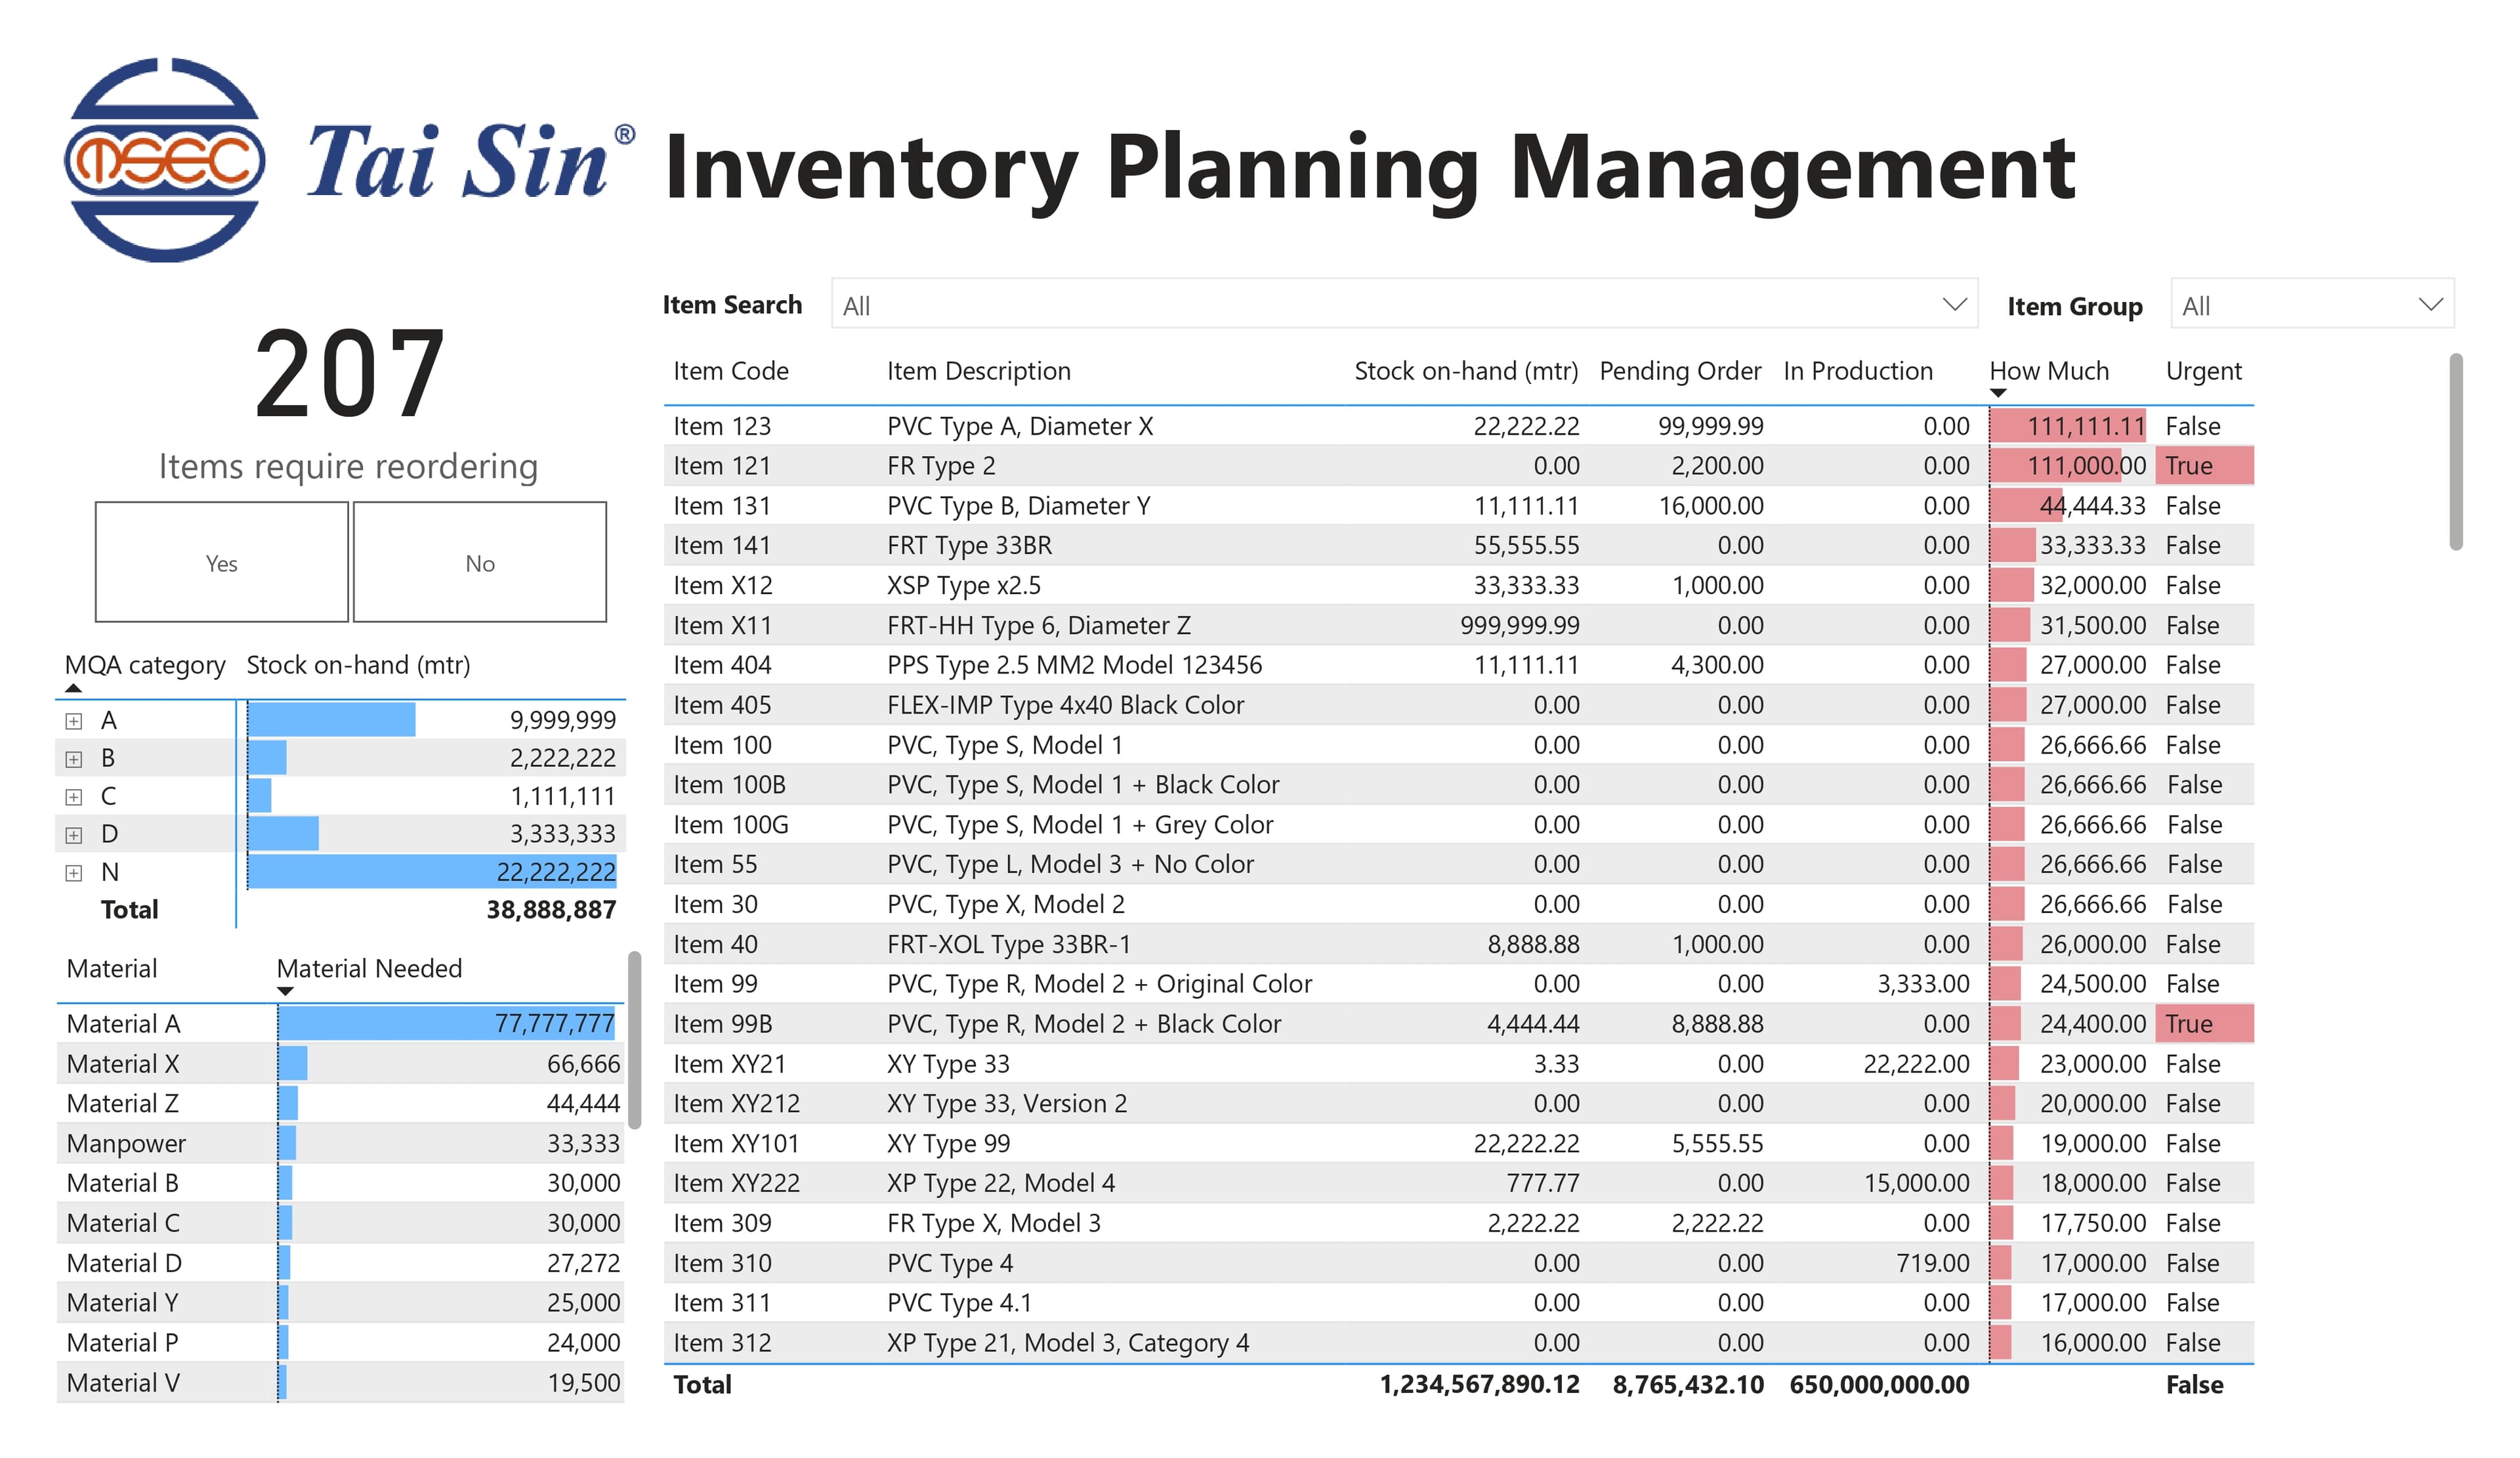Viewport: 2520px width, 1458px height.
Task: Sort by How Much column header
Action: (2049, 371)
